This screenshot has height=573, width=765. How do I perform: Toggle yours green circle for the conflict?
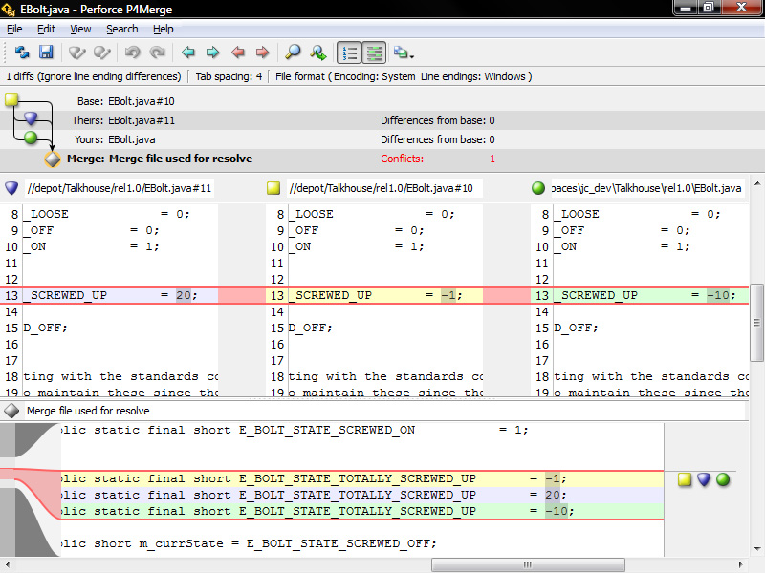tap(723, 479)
